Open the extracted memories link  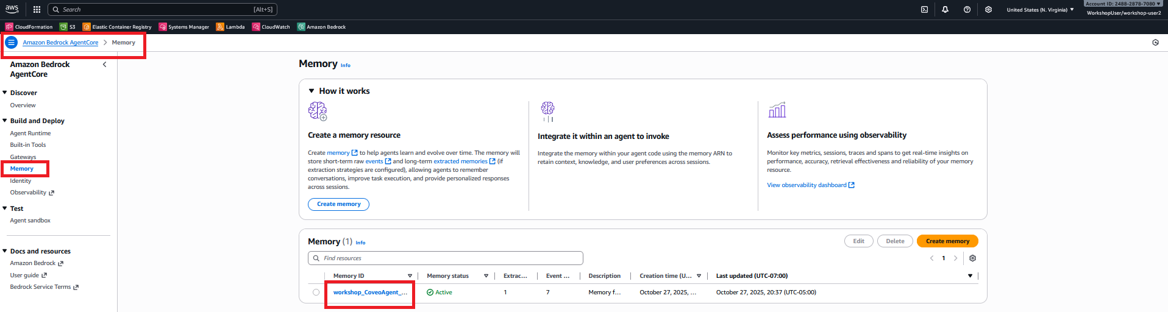pos(465,161)
